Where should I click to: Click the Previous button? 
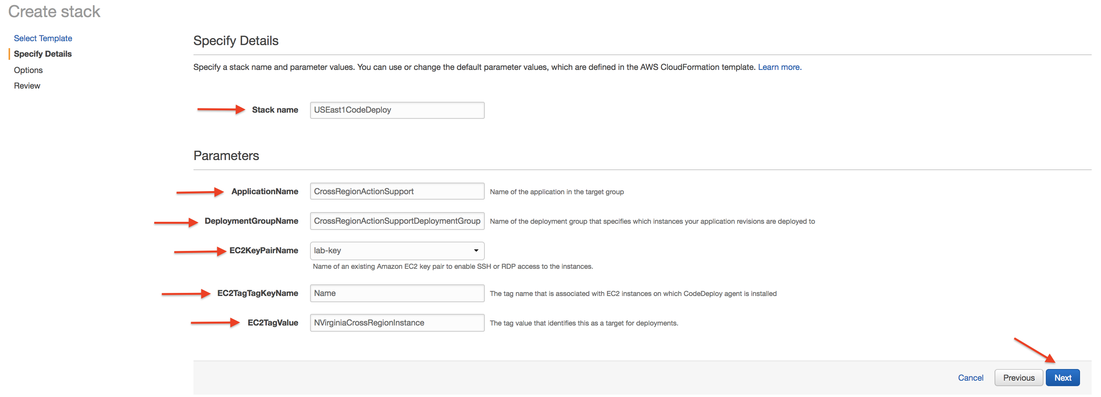click(x=1018, y=378)
